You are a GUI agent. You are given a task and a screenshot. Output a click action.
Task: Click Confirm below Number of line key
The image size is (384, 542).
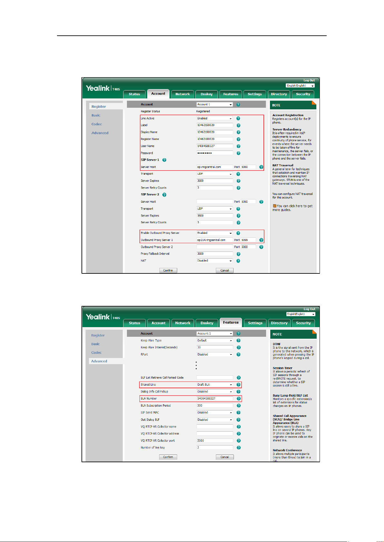[168, 457]
